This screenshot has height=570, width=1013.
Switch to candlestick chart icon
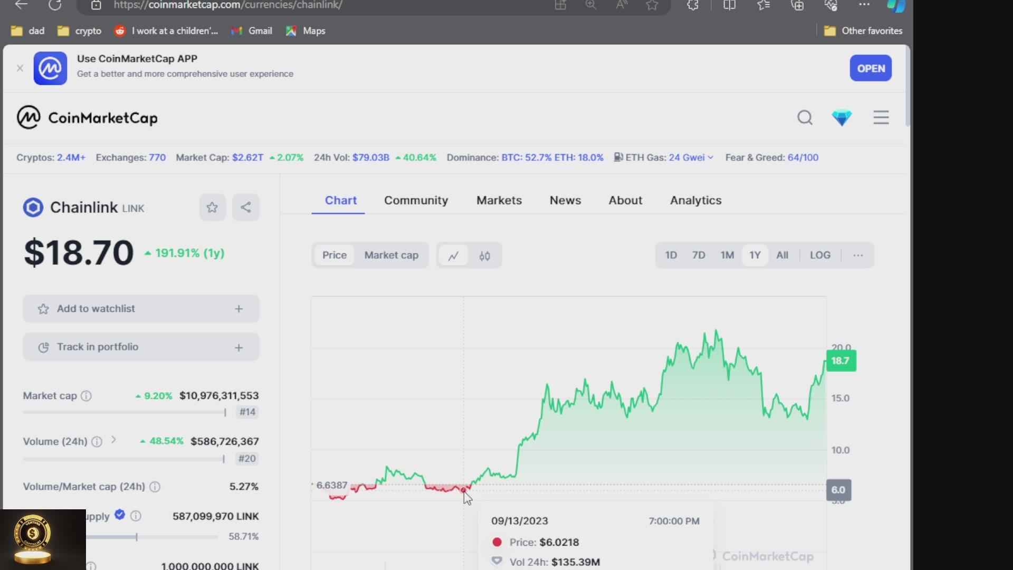484,256
